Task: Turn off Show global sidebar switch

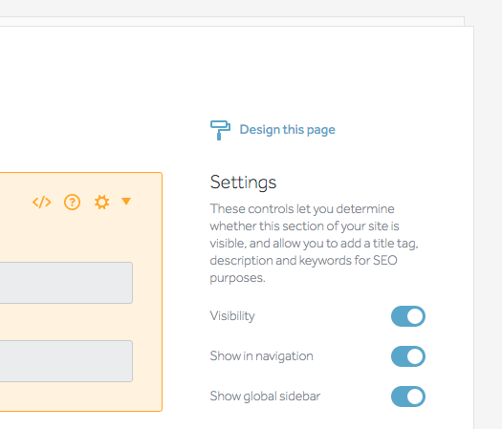Action: pos(408,397)
